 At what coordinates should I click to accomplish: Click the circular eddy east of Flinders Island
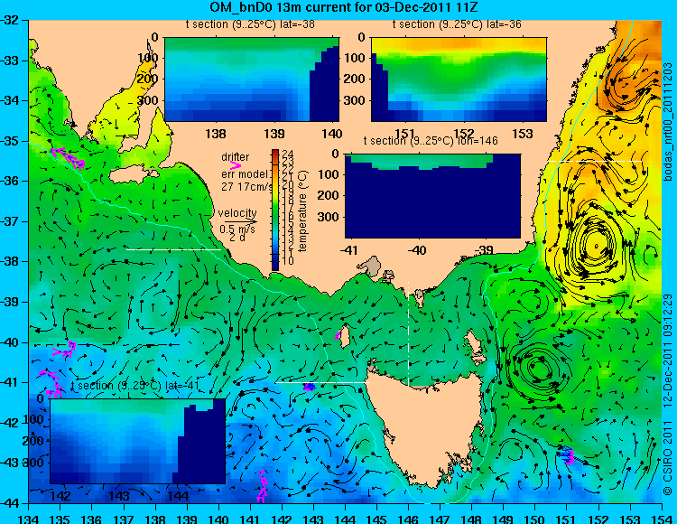click(x=539, y=368)
